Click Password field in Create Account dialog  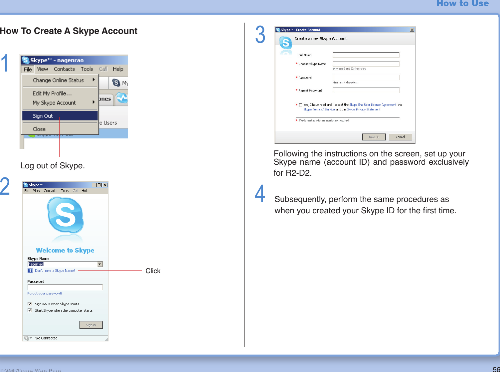[x=366, y=78]
